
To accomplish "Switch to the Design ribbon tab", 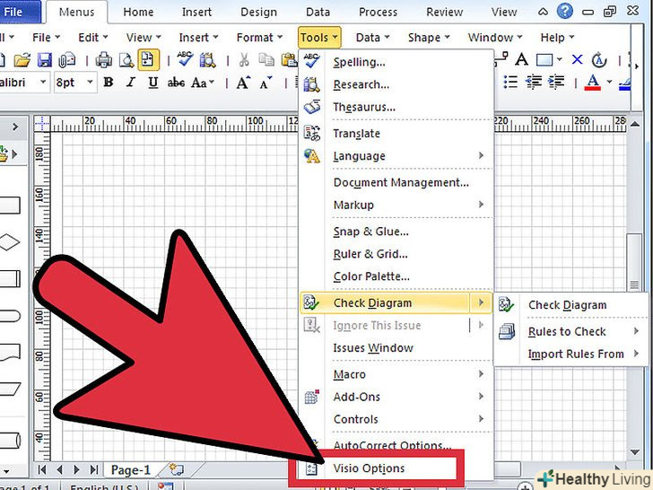I will pyautogui.click(x=258, y=13).
